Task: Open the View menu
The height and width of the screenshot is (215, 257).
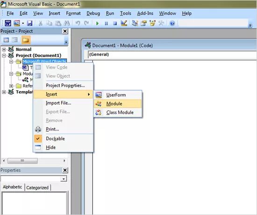Action: [x=38, y=13]
